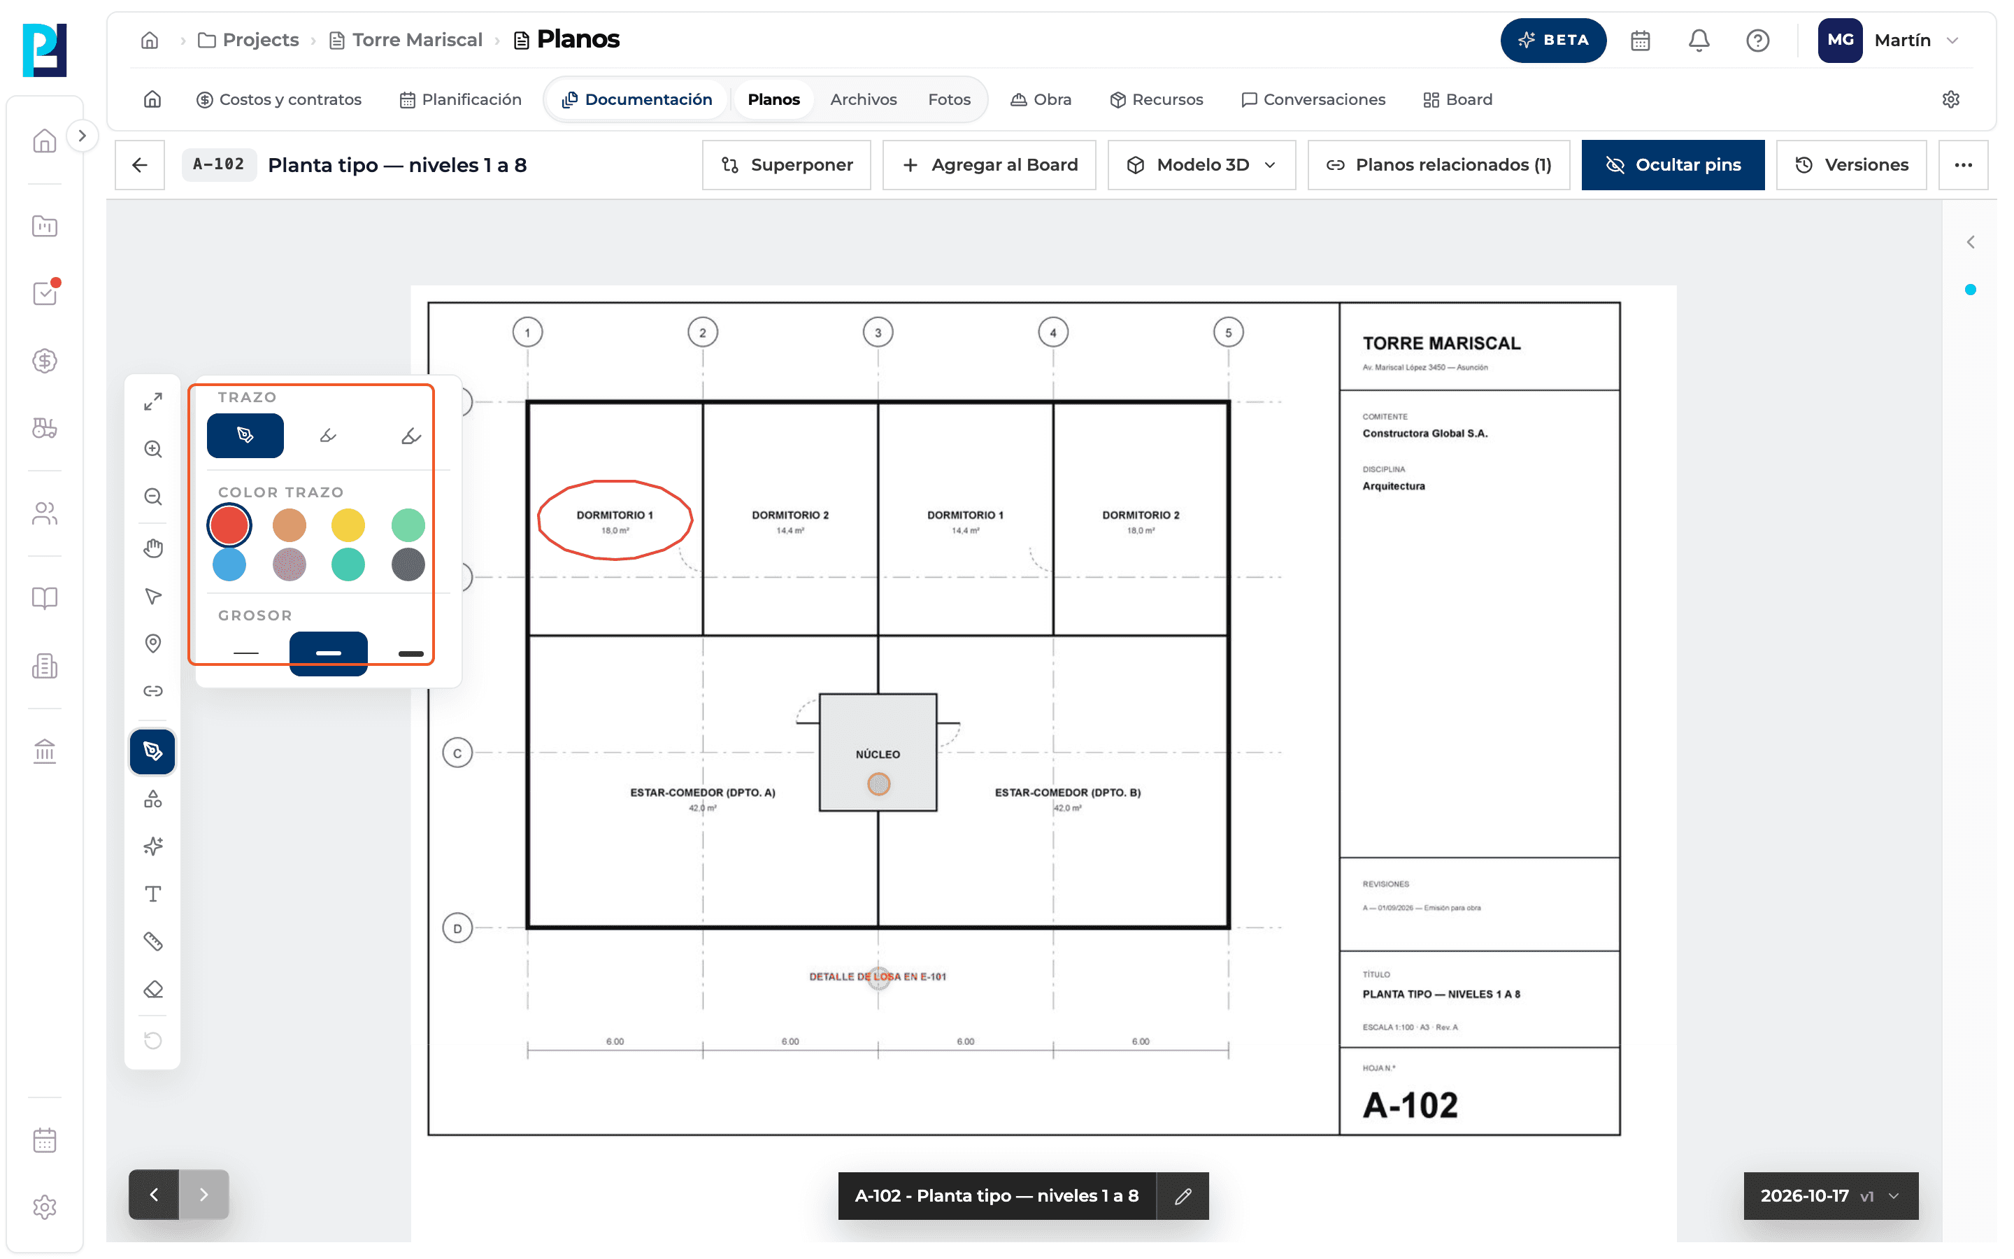Select the location pin tool
Viewport: 2014px width, 1259px height.
tap(152, 643)
